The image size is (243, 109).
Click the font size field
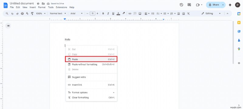tap(92, 14)
